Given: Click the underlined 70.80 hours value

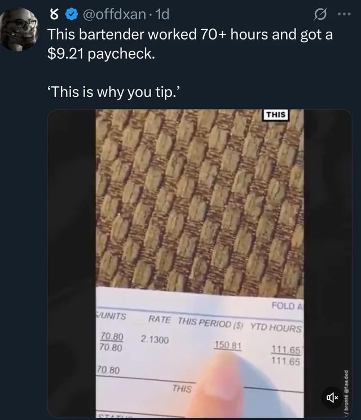Looking at the screenshot, I should pyautogui.click(x=112, y=336).
